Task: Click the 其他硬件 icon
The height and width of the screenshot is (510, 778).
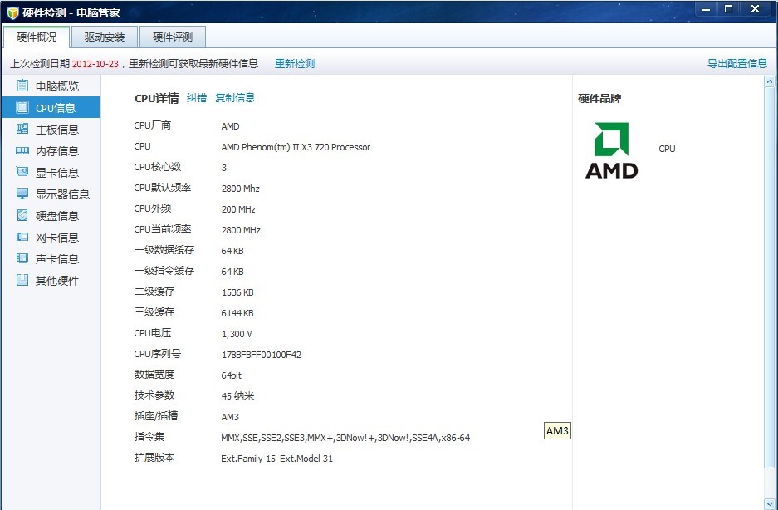Action: [x=22, y=280]
